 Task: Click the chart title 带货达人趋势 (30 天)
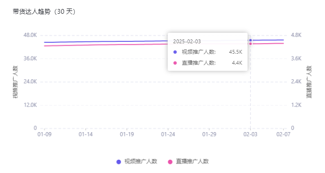tap(44, 11)
